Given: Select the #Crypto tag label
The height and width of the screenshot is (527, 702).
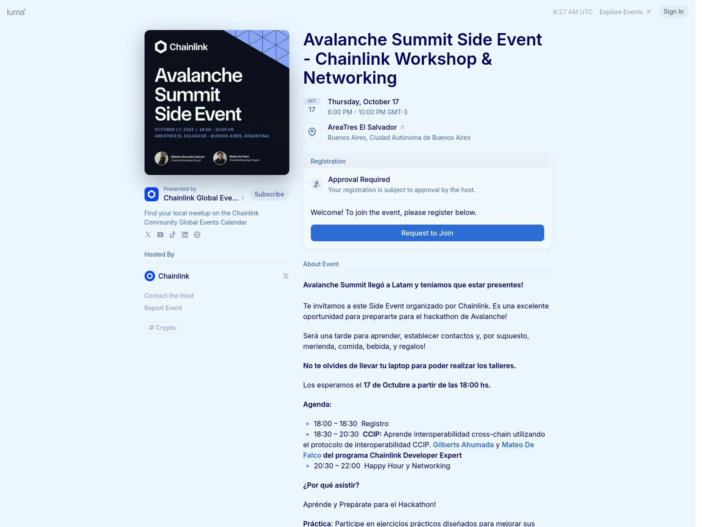Looking at the screenshot, I should [x=161, y=327].
